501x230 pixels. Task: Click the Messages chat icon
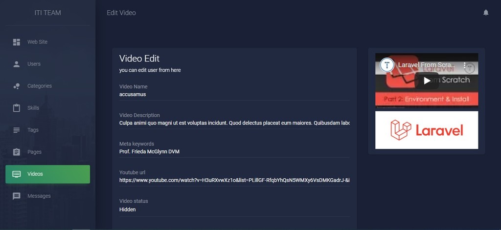(x=16, y=196)
